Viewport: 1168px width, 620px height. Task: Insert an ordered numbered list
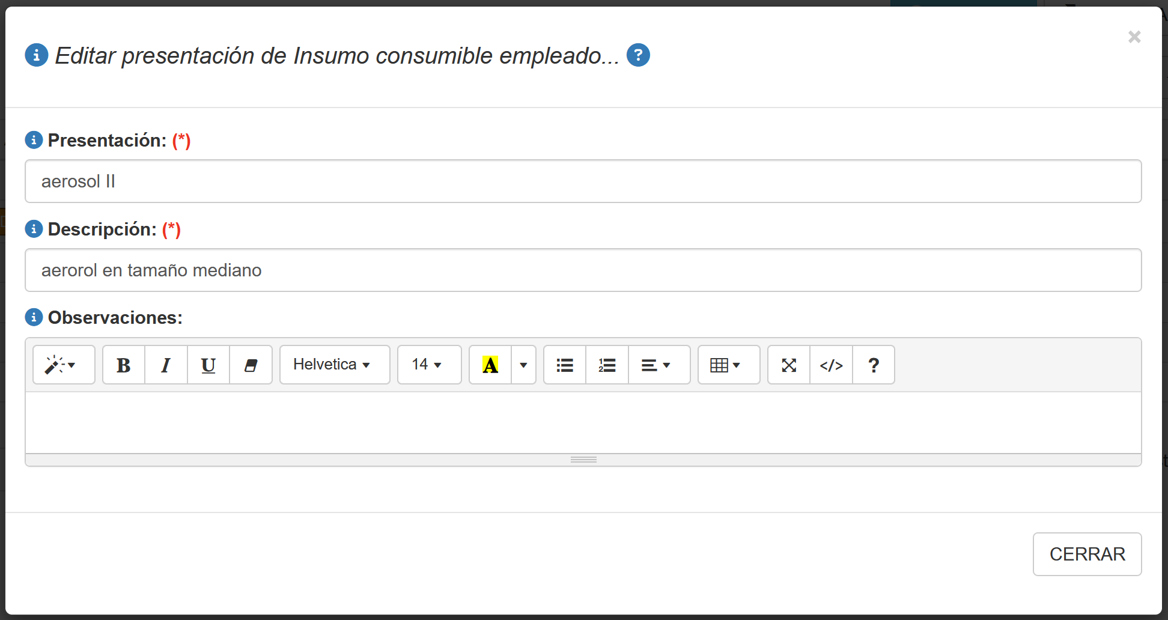607,365
